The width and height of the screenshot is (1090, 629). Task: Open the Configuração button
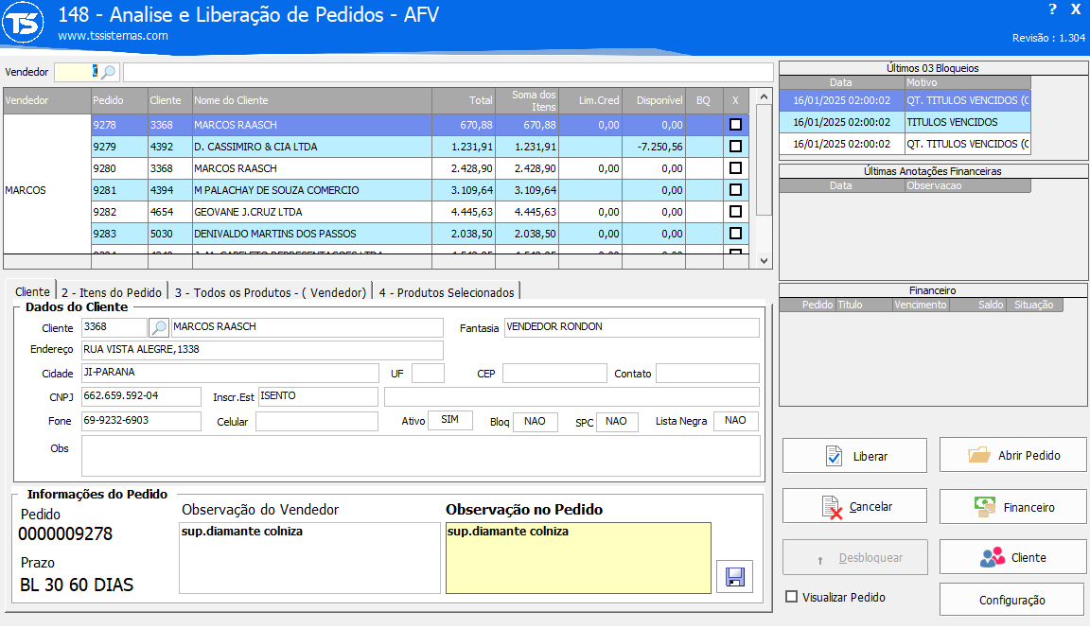click(x=1011, y=600)
